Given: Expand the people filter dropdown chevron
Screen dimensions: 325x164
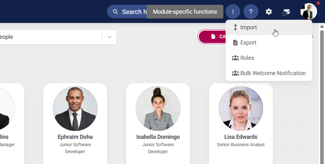Looking at the screenshot, I should [109, 37].
